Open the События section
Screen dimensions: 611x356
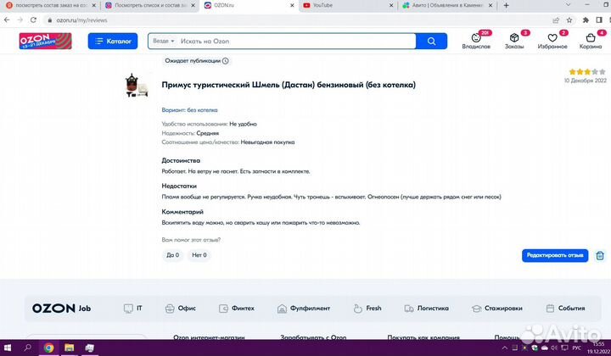tap(565, 309)
